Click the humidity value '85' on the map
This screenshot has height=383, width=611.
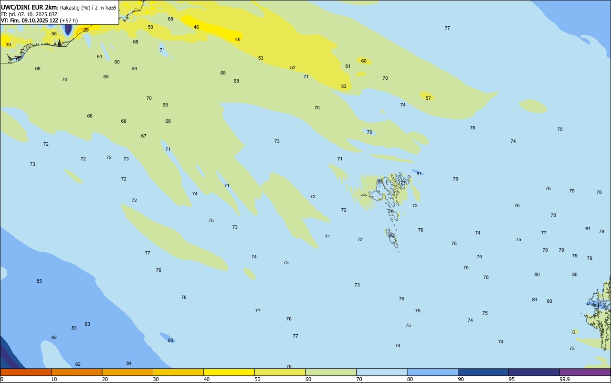(39, 281)
